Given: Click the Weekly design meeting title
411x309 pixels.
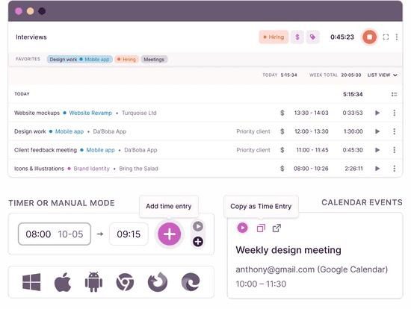Looking at the screenshot, I should (288, 250).
